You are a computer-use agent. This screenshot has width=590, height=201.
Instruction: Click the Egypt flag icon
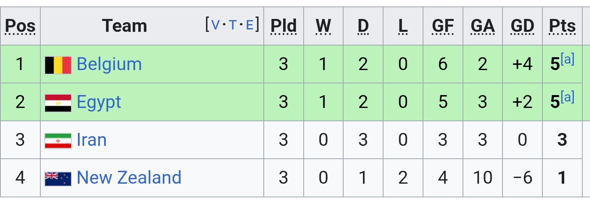click(x=58, y=103)
